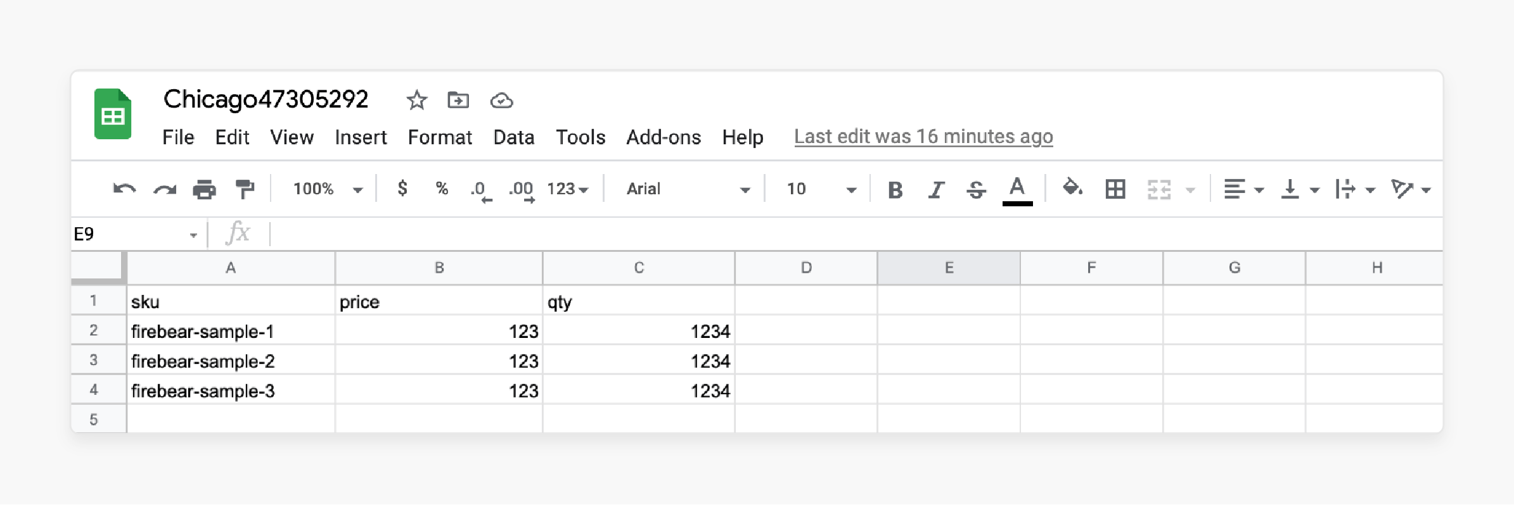Open the horizontal align dropdown

pyautogui.click(x=1243, y=189)
